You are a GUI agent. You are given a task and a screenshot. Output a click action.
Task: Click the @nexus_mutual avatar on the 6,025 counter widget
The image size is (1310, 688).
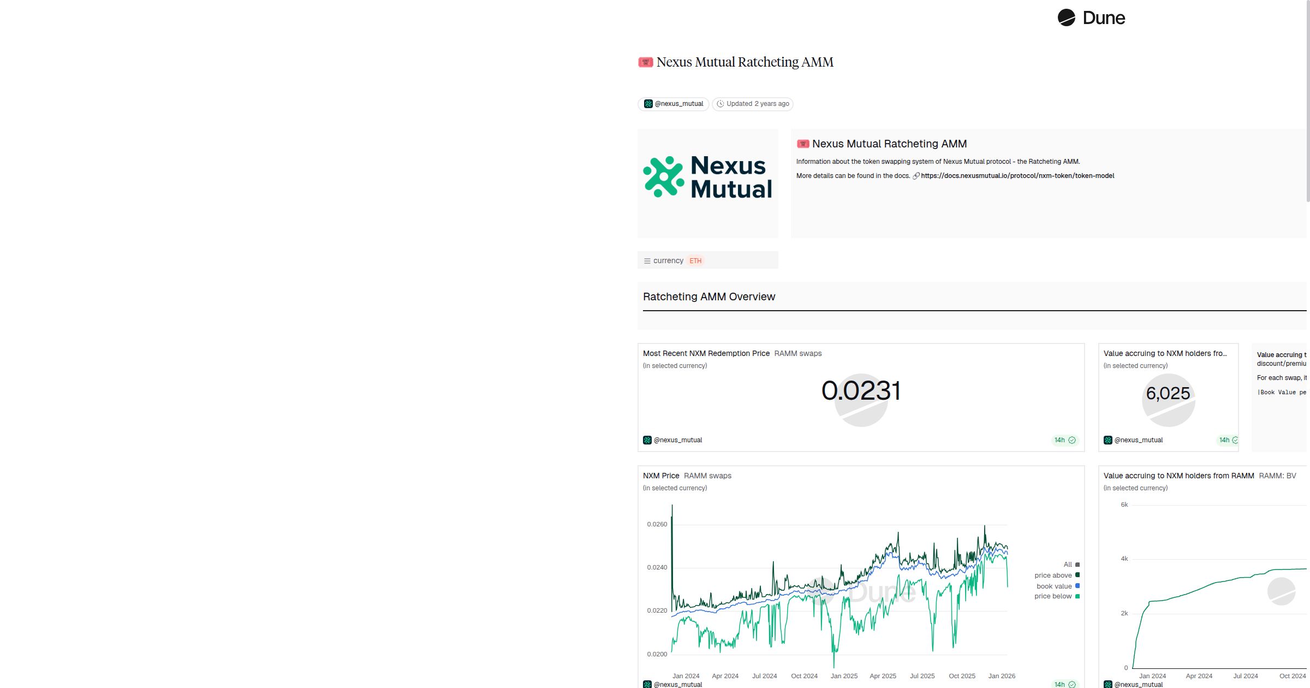[1109, 440]
